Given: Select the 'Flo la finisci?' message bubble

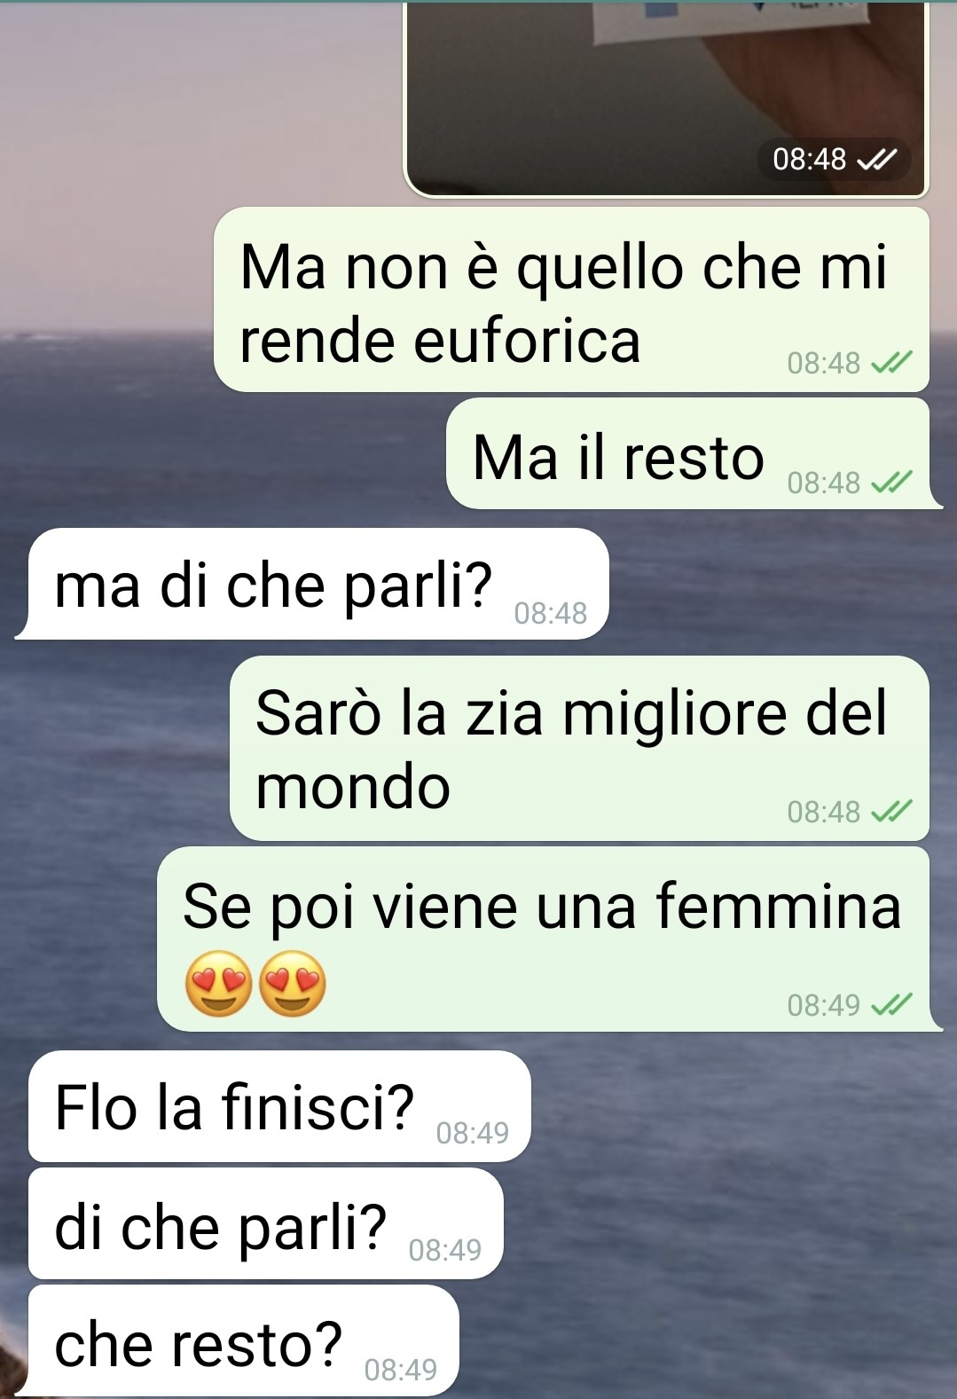Looking at the screenshot, I should (279, 1106).
